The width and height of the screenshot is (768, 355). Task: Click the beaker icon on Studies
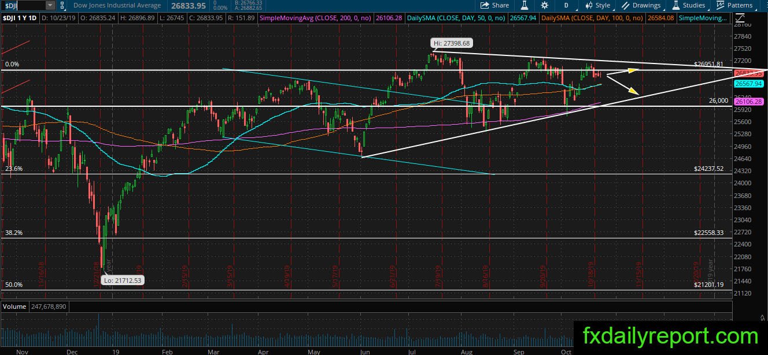click(x=676, y=5)
